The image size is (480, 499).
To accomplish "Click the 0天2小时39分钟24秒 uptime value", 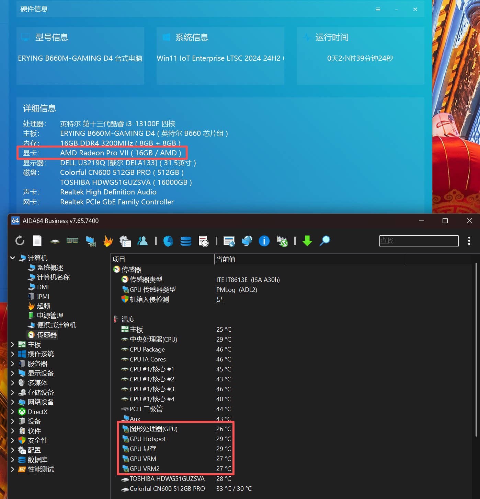I will (x=360, y=58).
